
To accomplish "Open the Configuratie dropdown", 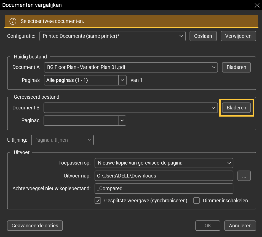I will click(x=113, y=36).
